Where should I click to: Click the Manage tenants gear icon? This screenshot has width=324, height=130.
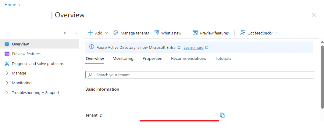tap(116, 33)
